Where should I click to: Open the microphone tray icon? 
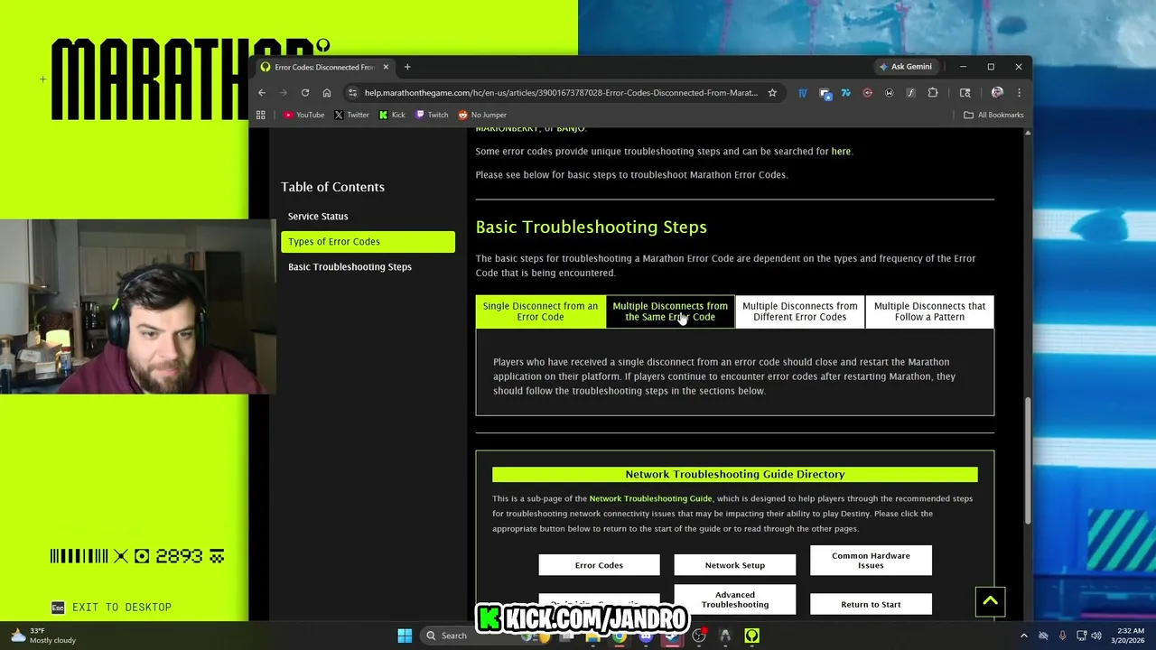1062,636
